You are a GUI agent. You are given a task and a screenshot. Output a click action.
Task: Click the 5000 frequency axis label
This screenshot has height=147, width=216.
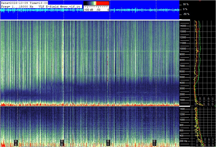[x=182, y=77]
